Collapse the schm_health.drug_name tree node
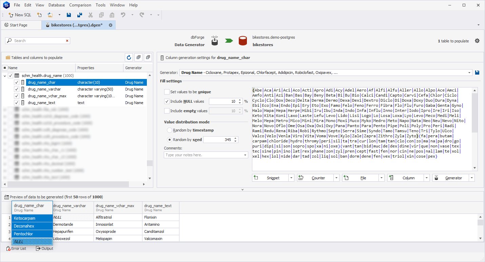The width and height of the screenshot is (485, 262). tap(5, 76)
